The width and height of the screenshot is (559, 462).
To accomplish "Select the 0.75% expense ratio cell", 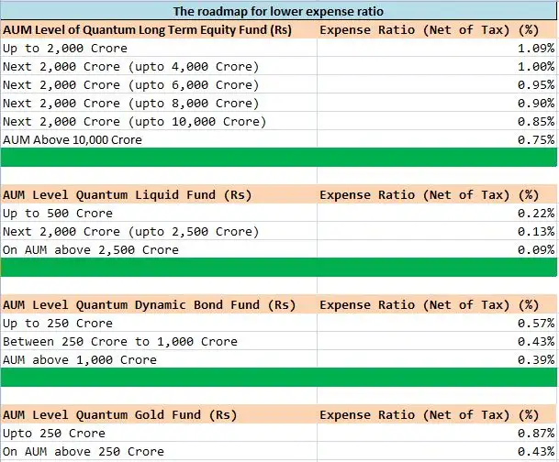I will 536,139.
